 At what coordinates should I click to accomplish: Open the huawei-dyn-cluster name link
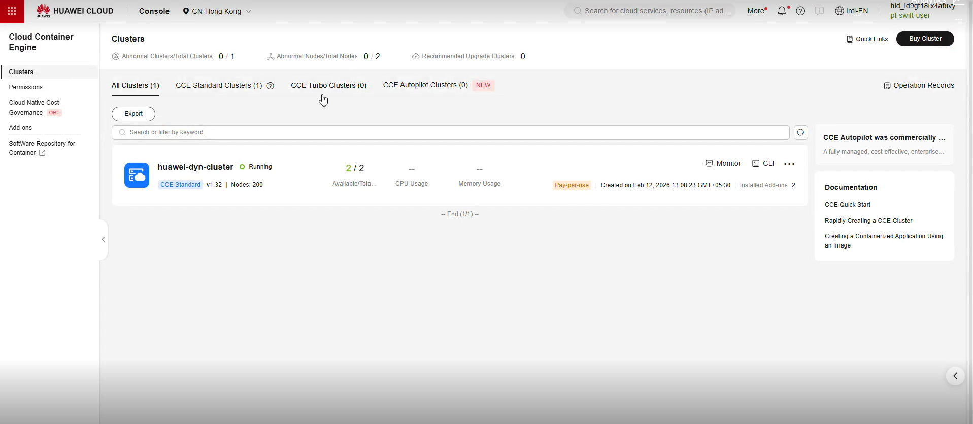[x=195, y=167]
